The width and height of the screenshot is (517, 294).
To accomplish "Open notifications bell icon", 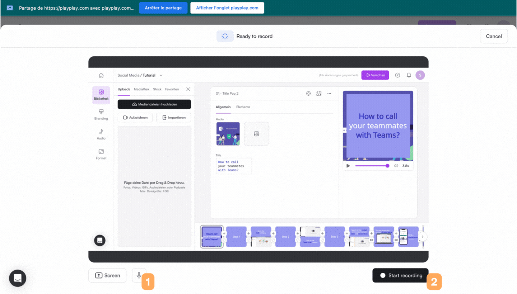I will (x=409, y=75).
